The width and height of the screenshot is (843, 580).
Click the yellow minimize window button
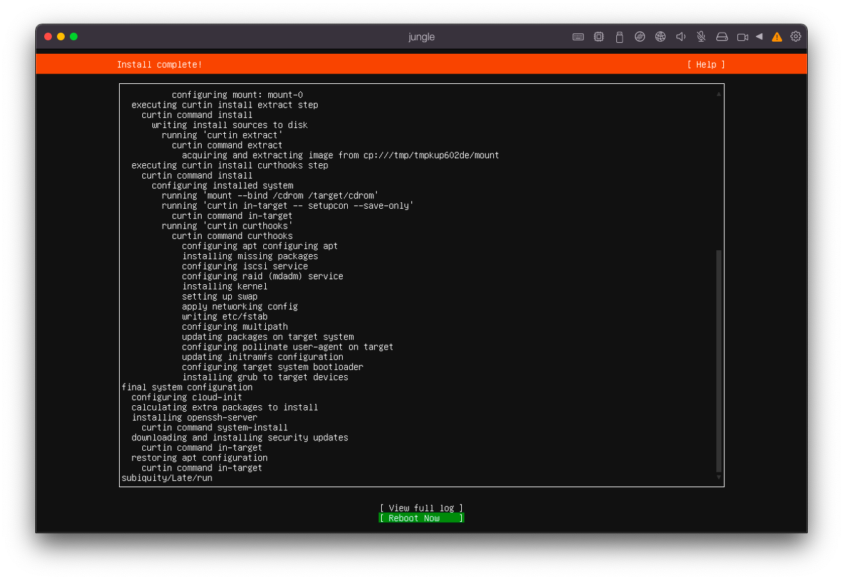(x=61, y=36)
